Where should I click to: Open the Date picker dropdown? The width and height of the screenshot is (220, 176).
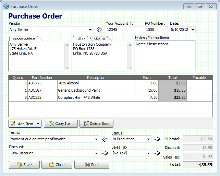point(193,30)
